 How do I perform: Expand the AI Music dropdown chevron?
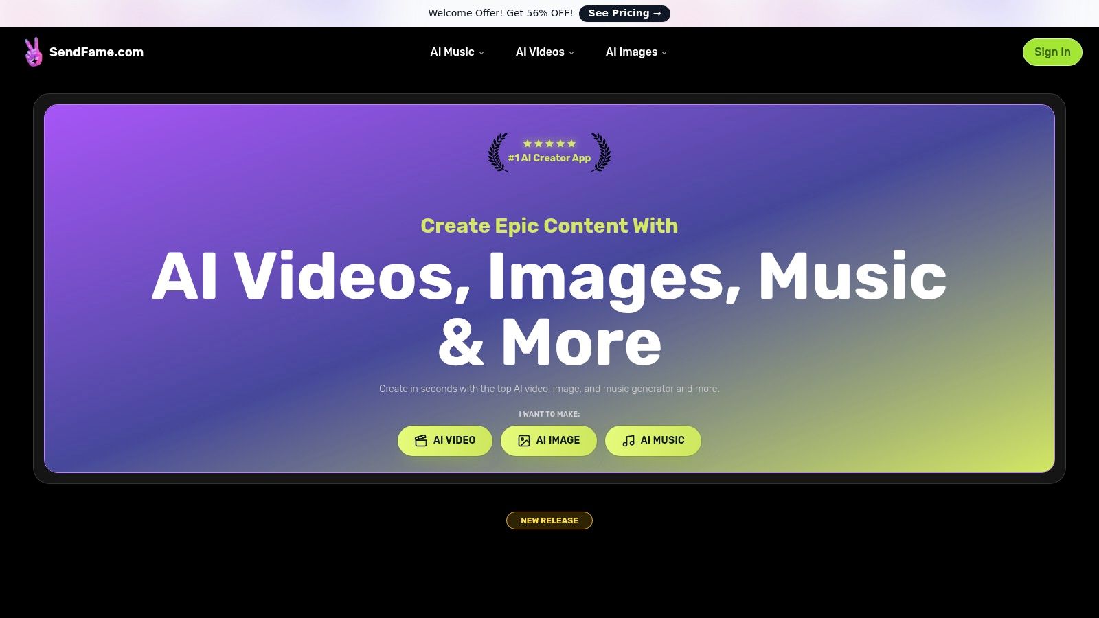481,52
